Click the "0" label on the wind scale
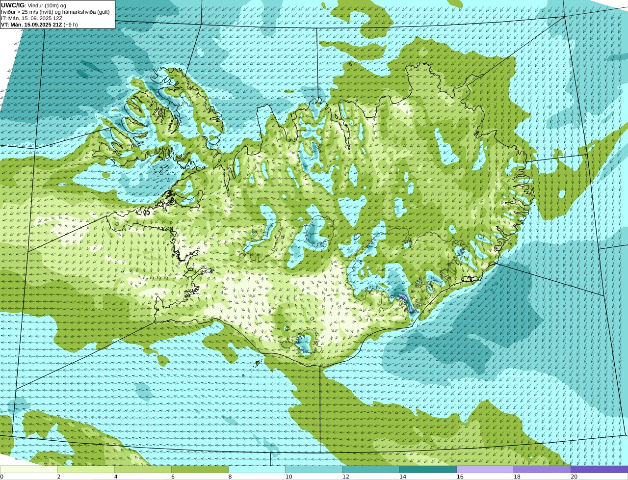 tap(2, 477)
